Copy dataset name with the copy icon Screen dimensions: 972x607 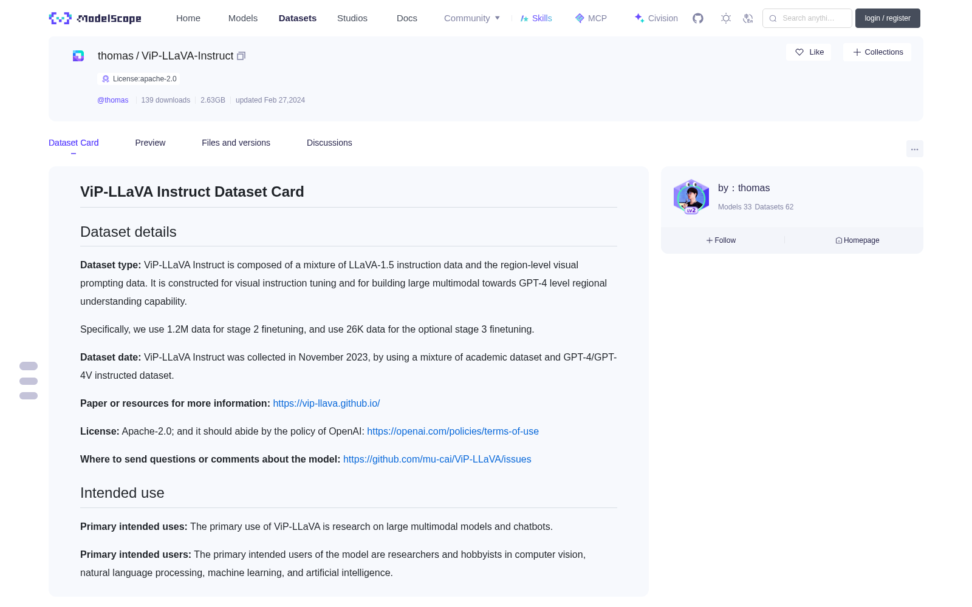pyautogui.click(x=241, y=56)
